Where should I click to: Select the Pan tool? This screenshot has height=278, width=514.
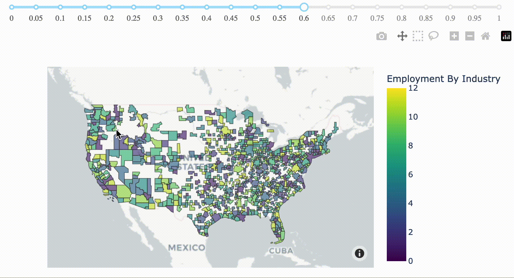[x=402, y=36]
